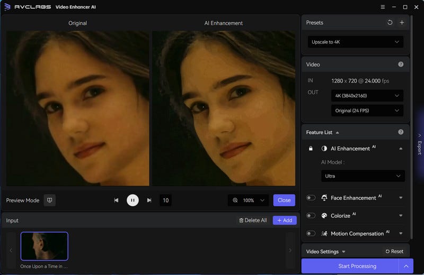The width and height of the screenshot is (424, 275).
Task: Expand the Motion Compensation options arrow
Action: [x=401, y=233]
